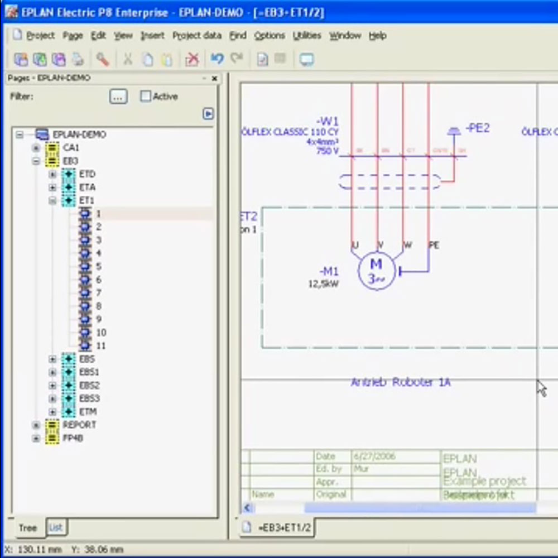Select the =EB3+ET1/2 page tab
558x558 pixels.
coord(277,527)
